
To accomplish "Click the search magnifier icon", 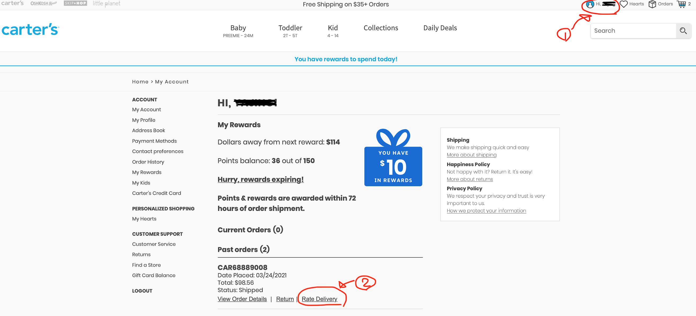I will coord(683,31).
